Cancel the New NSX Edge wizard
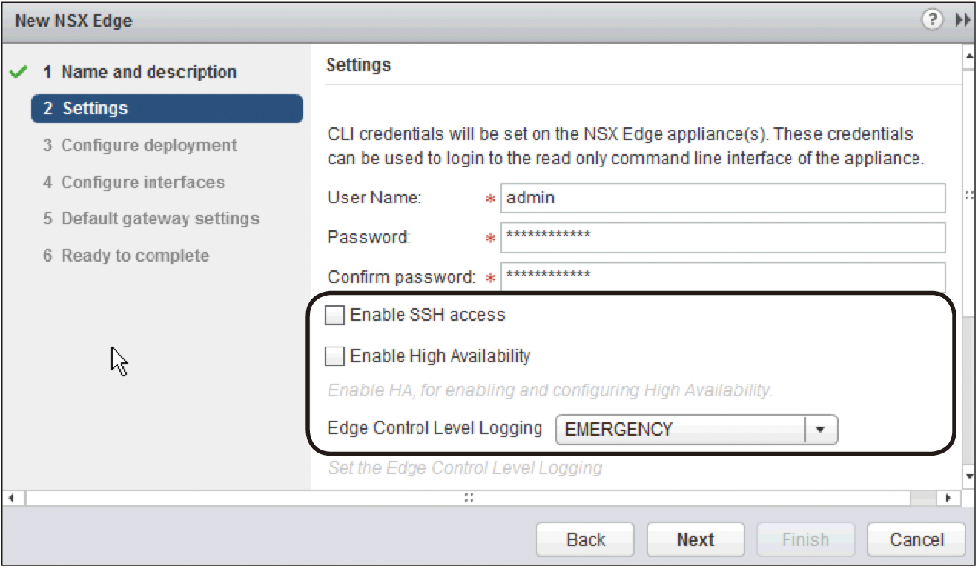This screenshot has width=978, height=569. (x=916, y=539)
